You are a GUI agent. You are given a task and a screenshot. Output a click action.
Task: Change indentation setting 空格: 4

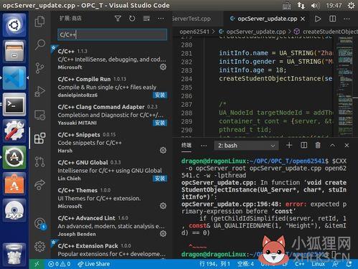tap(245, 264)
